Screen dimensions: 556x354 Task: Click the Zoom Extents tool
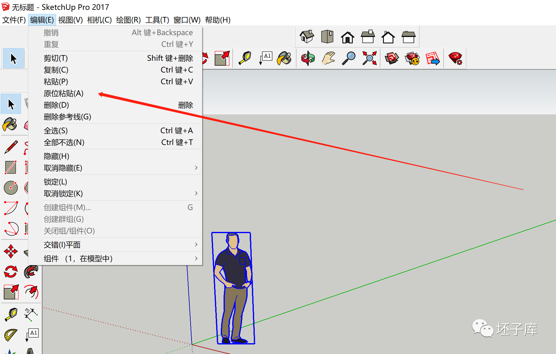369,58
